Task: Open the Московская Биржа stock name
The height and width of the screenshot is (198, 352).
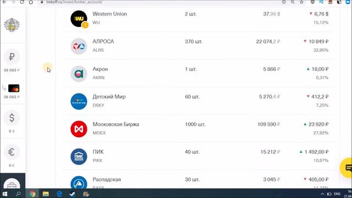Action: [116, 124]
